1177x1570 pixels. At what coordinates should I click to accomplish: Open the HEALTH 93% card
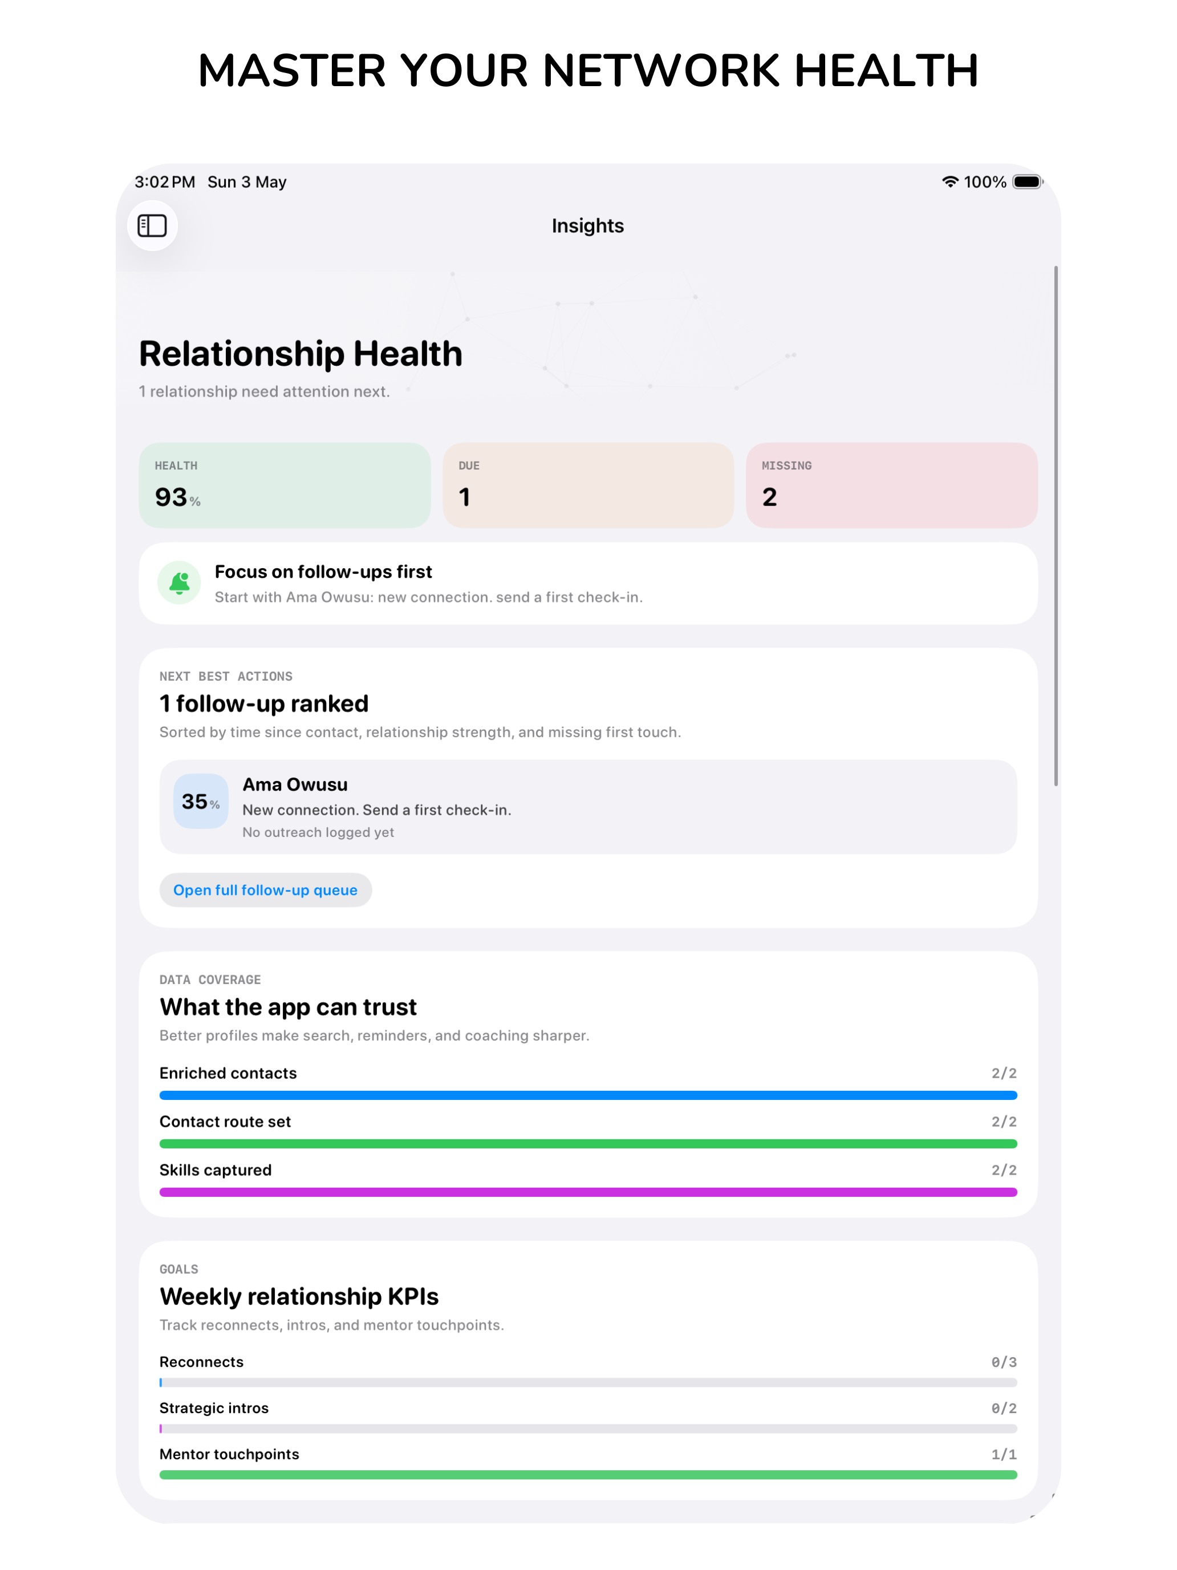(x=285, y=485)
